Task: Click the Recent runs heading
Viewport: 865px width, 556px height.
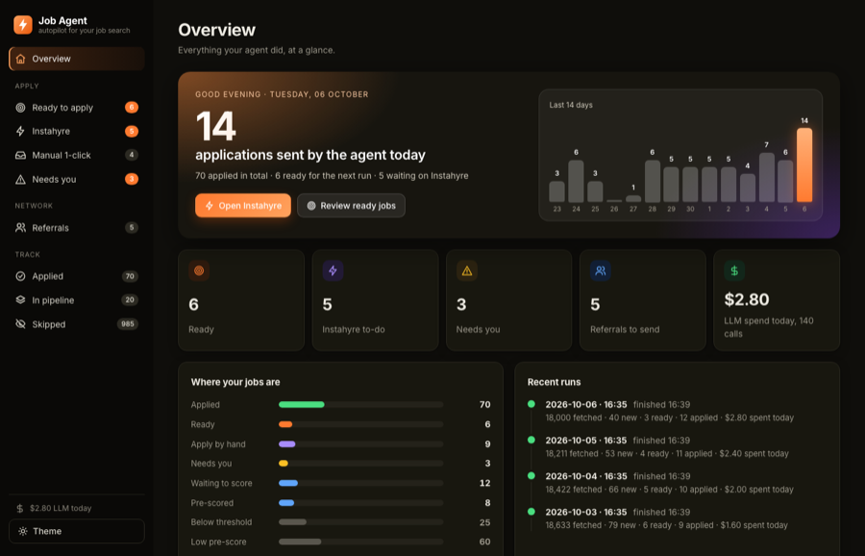Action: coord(554,382)
